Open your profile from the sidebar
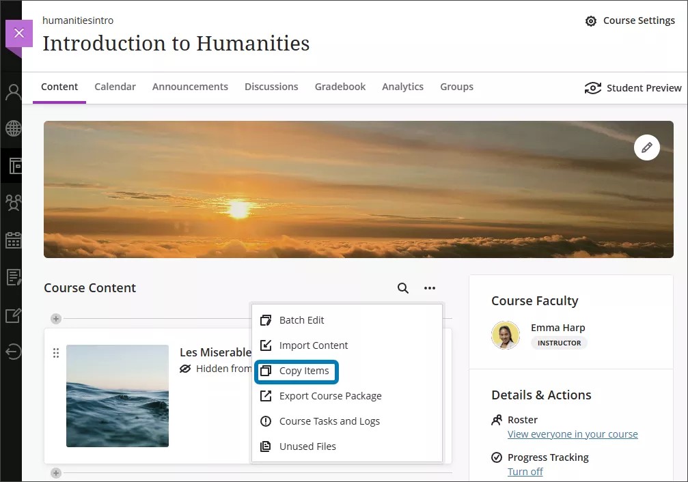688x482 pixels. 12,91
